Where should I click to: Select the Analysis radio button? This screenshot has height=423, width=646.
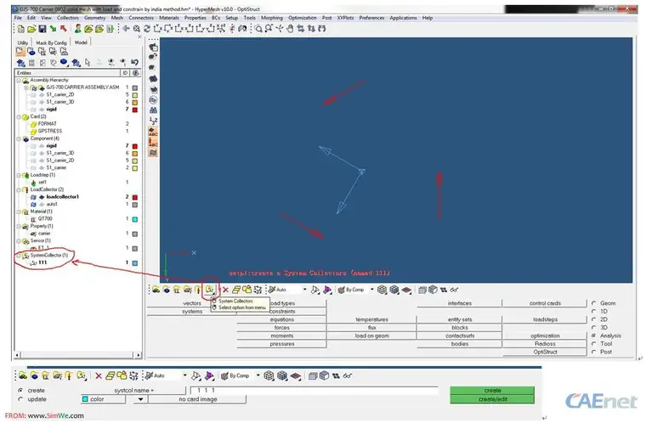click(593, 336)
